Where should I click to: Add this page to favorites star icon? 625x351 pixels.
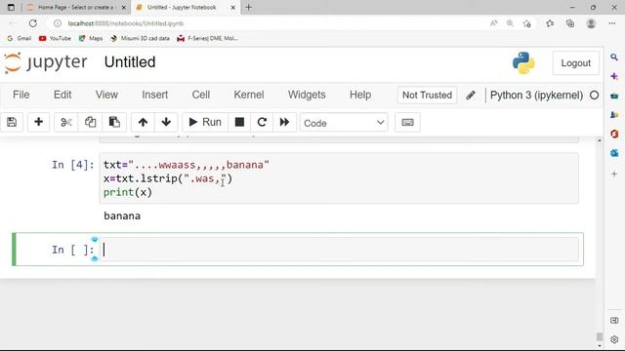point(527,23)
